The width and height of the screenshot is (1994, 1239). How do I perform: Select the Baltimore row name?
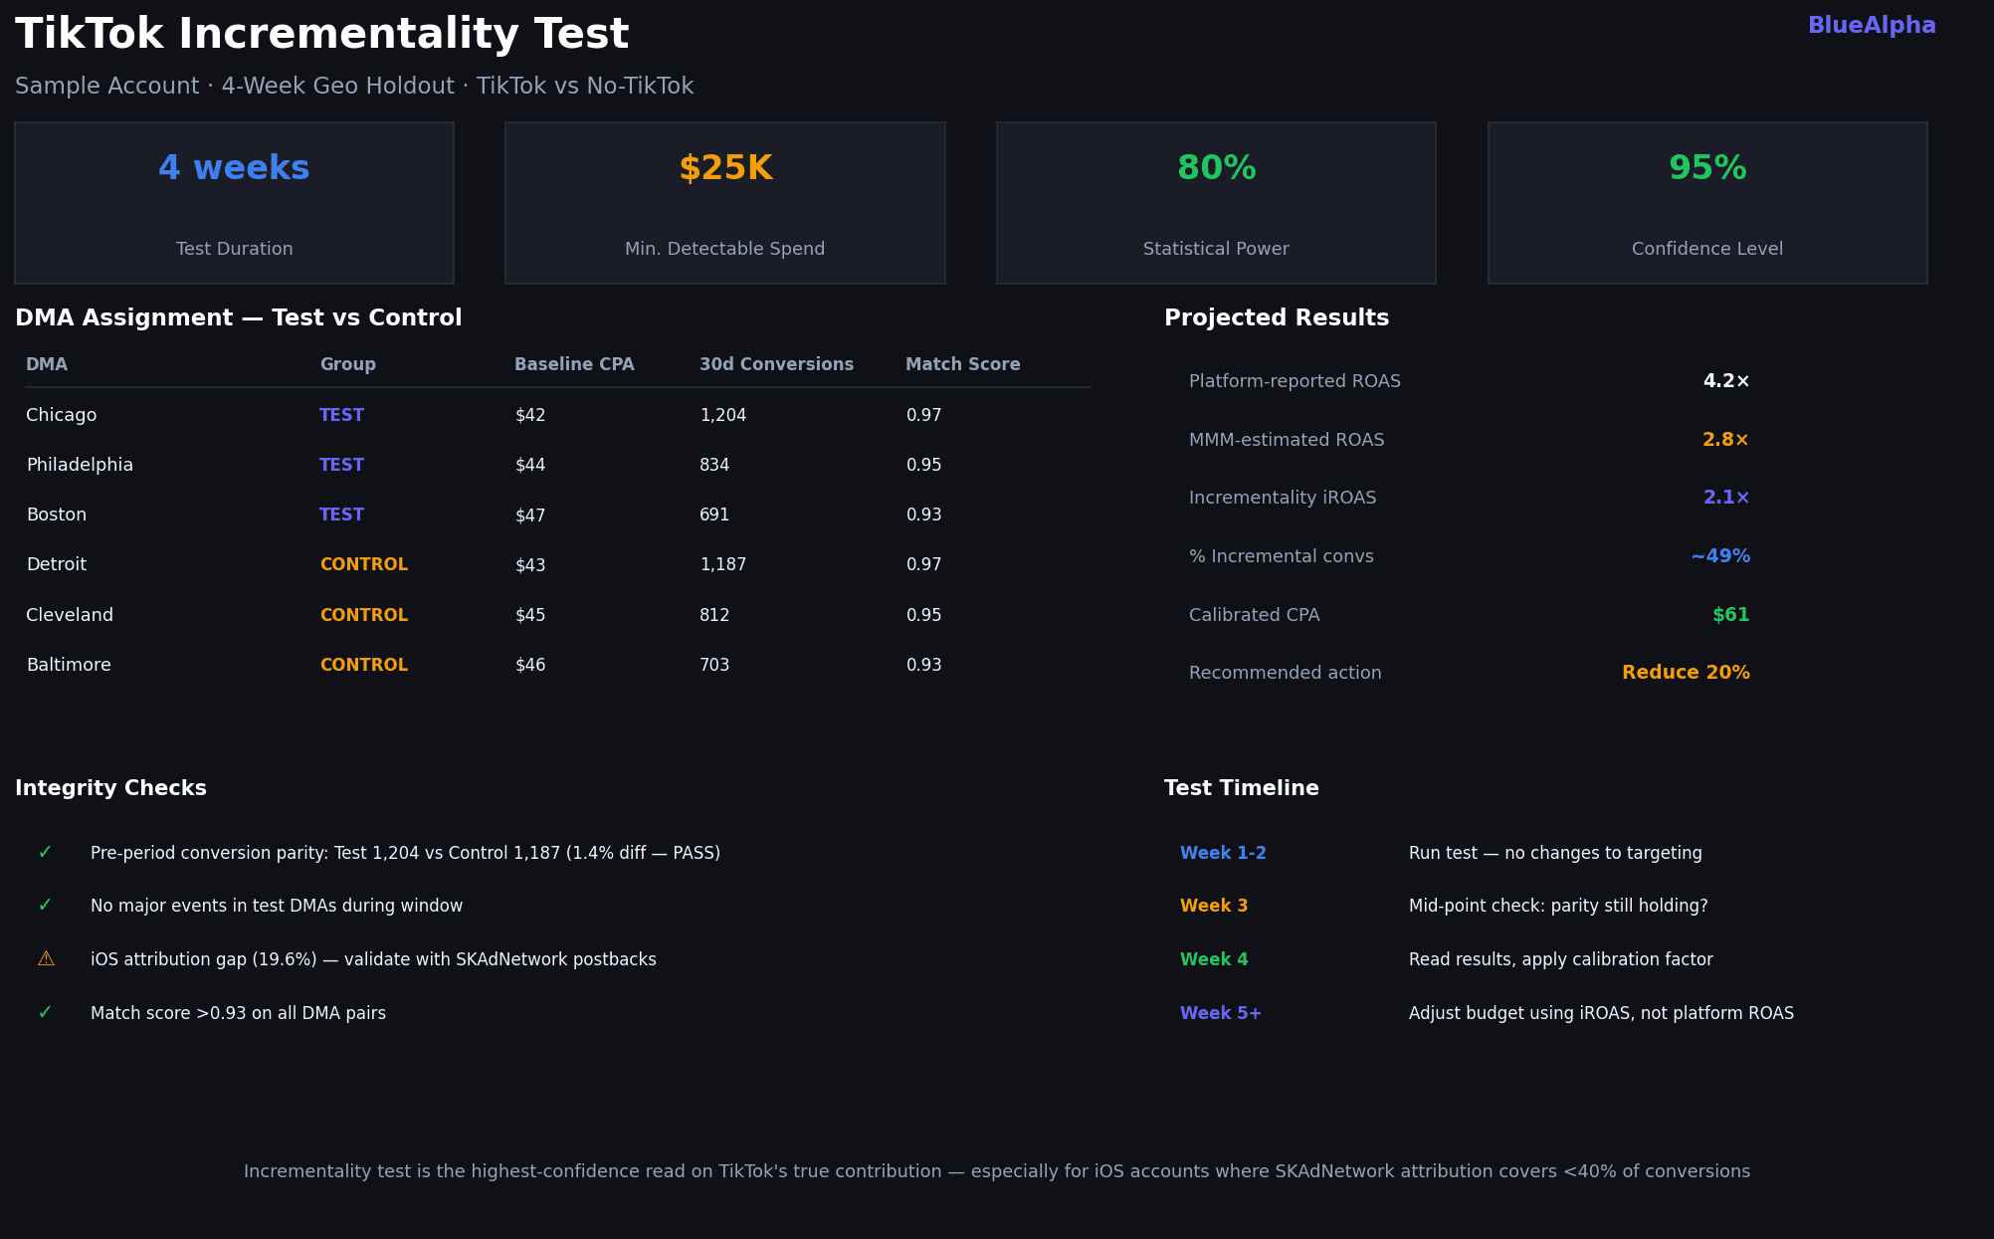point(69,665)
